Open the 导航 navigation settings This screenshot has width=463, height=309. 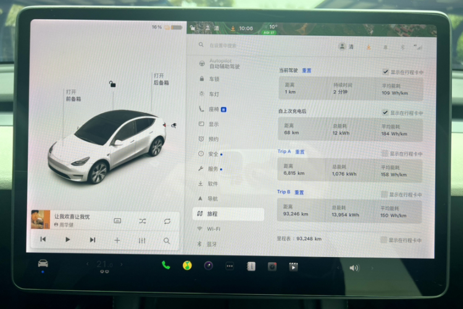[208, 198]
